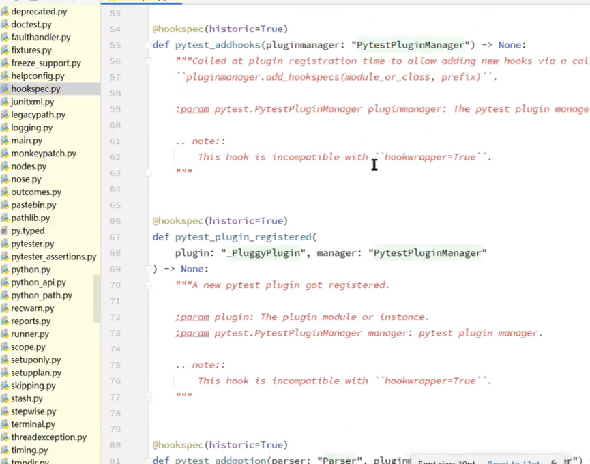Click the monkeypatch.py file icon

pyautogui.click(x=5, y=154)
